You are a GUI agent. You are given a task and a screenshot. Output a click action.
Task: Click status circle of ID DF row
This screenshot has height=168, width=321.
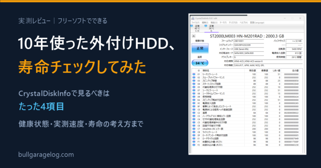194,135
